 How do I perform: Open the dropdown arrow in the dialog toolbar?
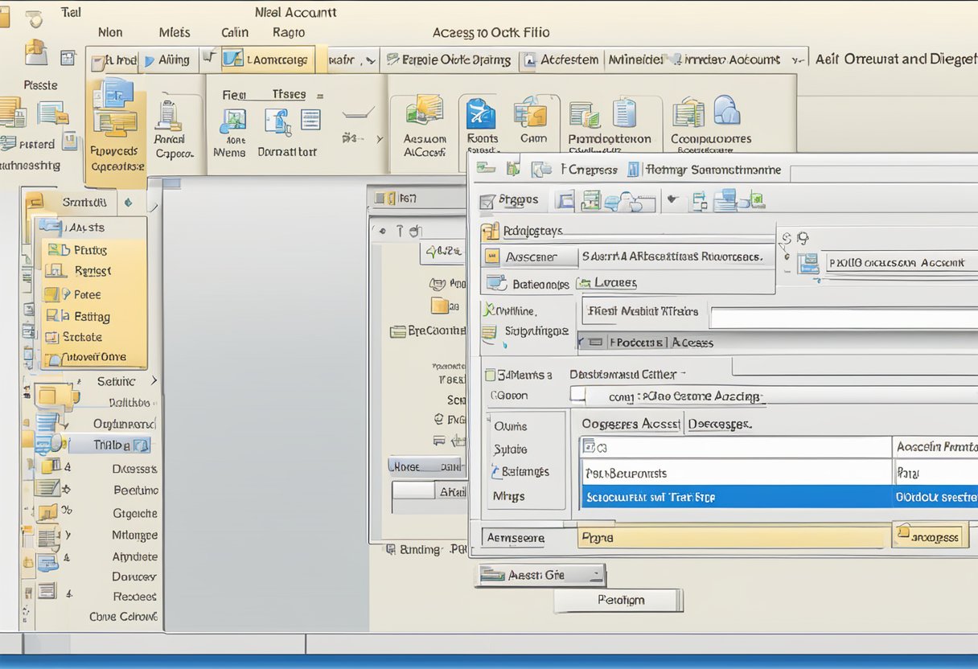click(x=674, y=200)
